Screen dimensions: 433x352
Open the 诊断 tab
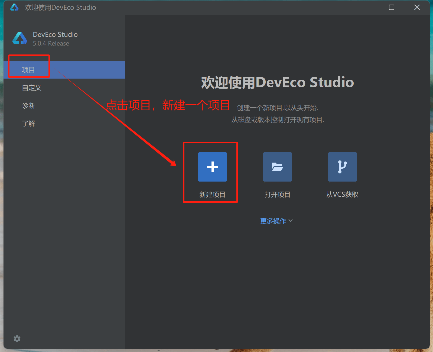(64, 105)
